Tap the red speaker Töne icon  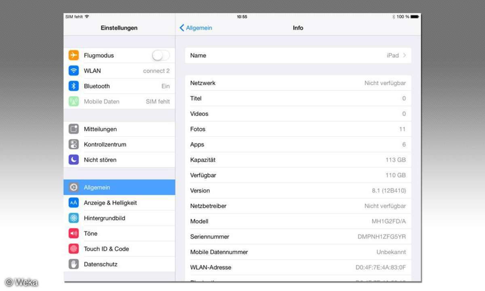[x=74, y=233]
